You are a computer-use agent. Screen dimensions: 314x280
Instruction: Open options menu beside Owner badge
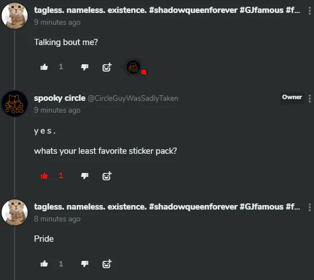309,99
